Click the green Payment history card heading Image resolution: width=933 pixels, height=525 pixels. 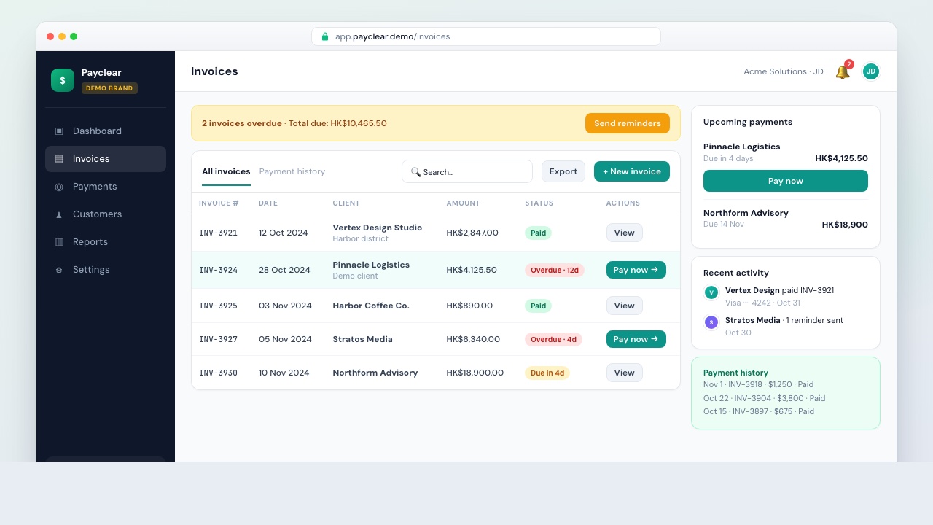(x=735, y=373)
